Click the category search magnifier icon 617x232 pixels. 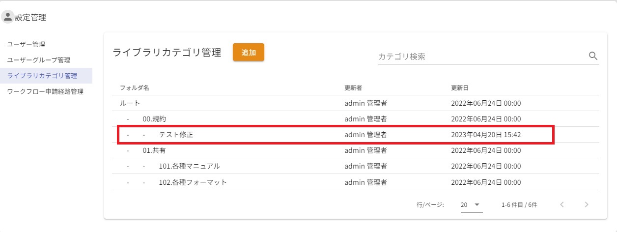point(593,56)
